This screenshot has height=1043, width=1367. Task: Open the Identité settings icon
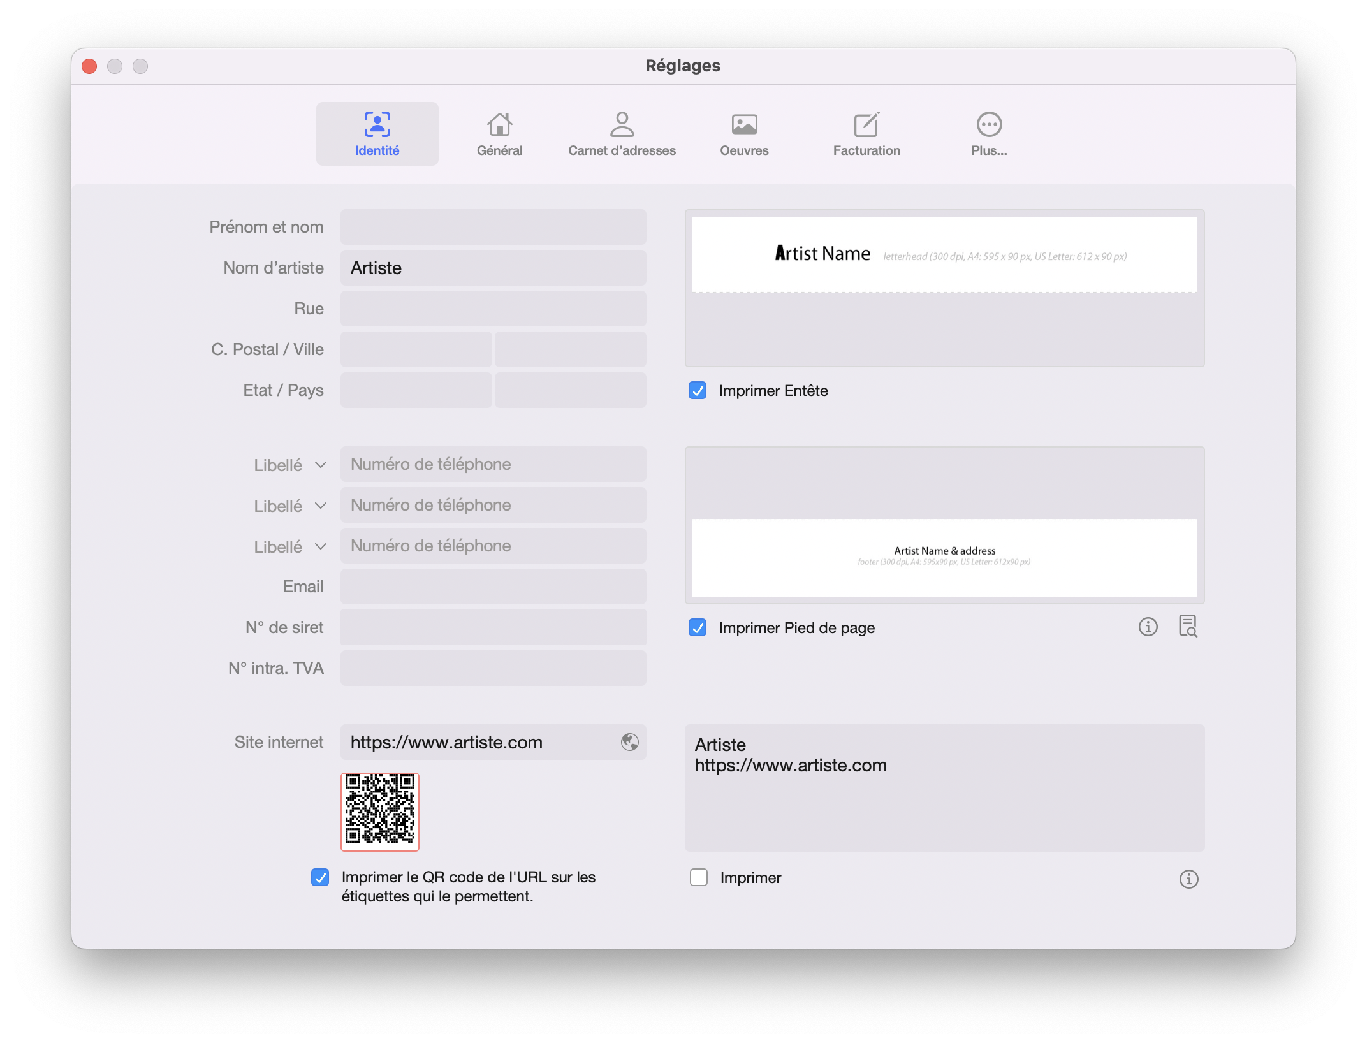pos(377,125)
